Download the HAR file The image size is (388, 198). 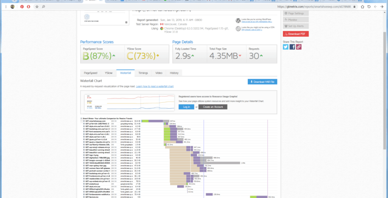262,82
